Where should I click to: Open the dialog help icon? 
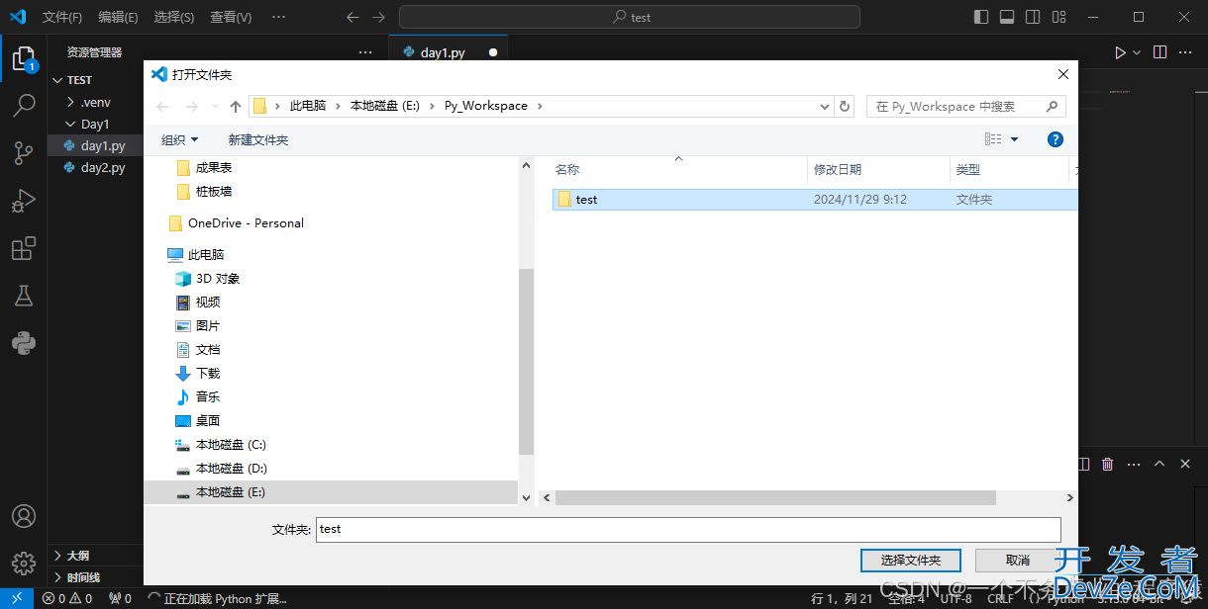pos(1056,139)
